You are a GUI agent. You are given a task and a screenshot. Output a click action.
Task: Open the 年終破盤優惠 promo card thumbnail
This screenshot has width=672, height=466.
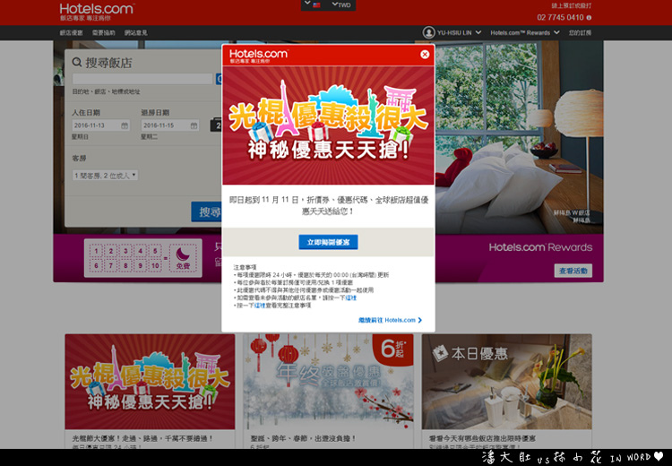point(328,382)
